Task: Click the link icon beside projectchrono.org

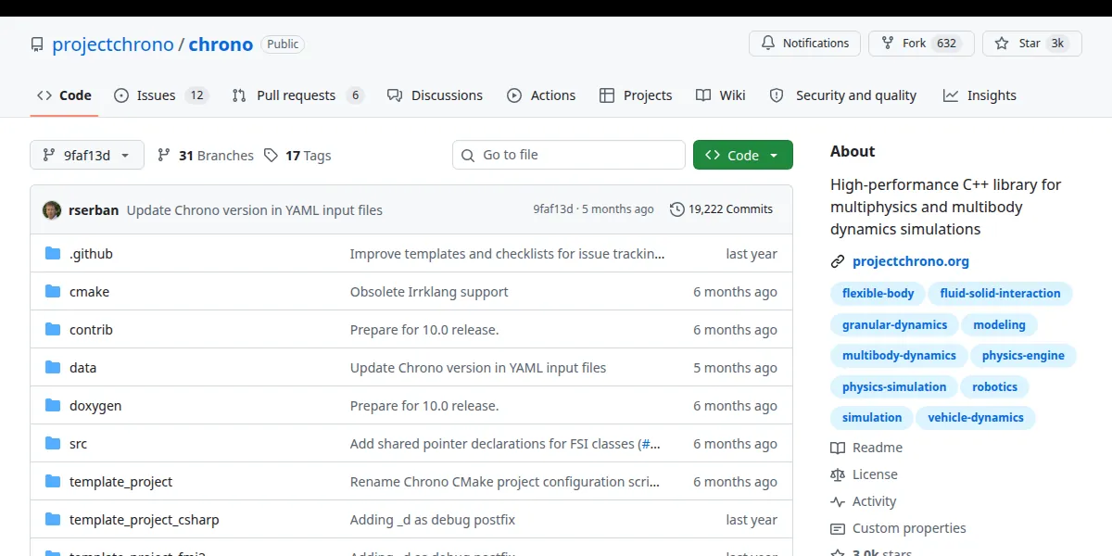Action: pyautogui.click(x=838, y=261)
